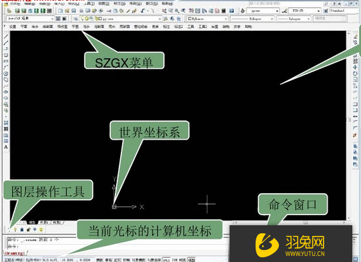Open the ByLayer linetype dropdown

[252, 19]
